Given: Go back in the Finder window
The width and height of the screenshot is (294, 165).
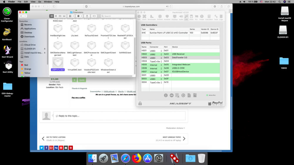Looking at the screenshot, I should coord(21,16).
